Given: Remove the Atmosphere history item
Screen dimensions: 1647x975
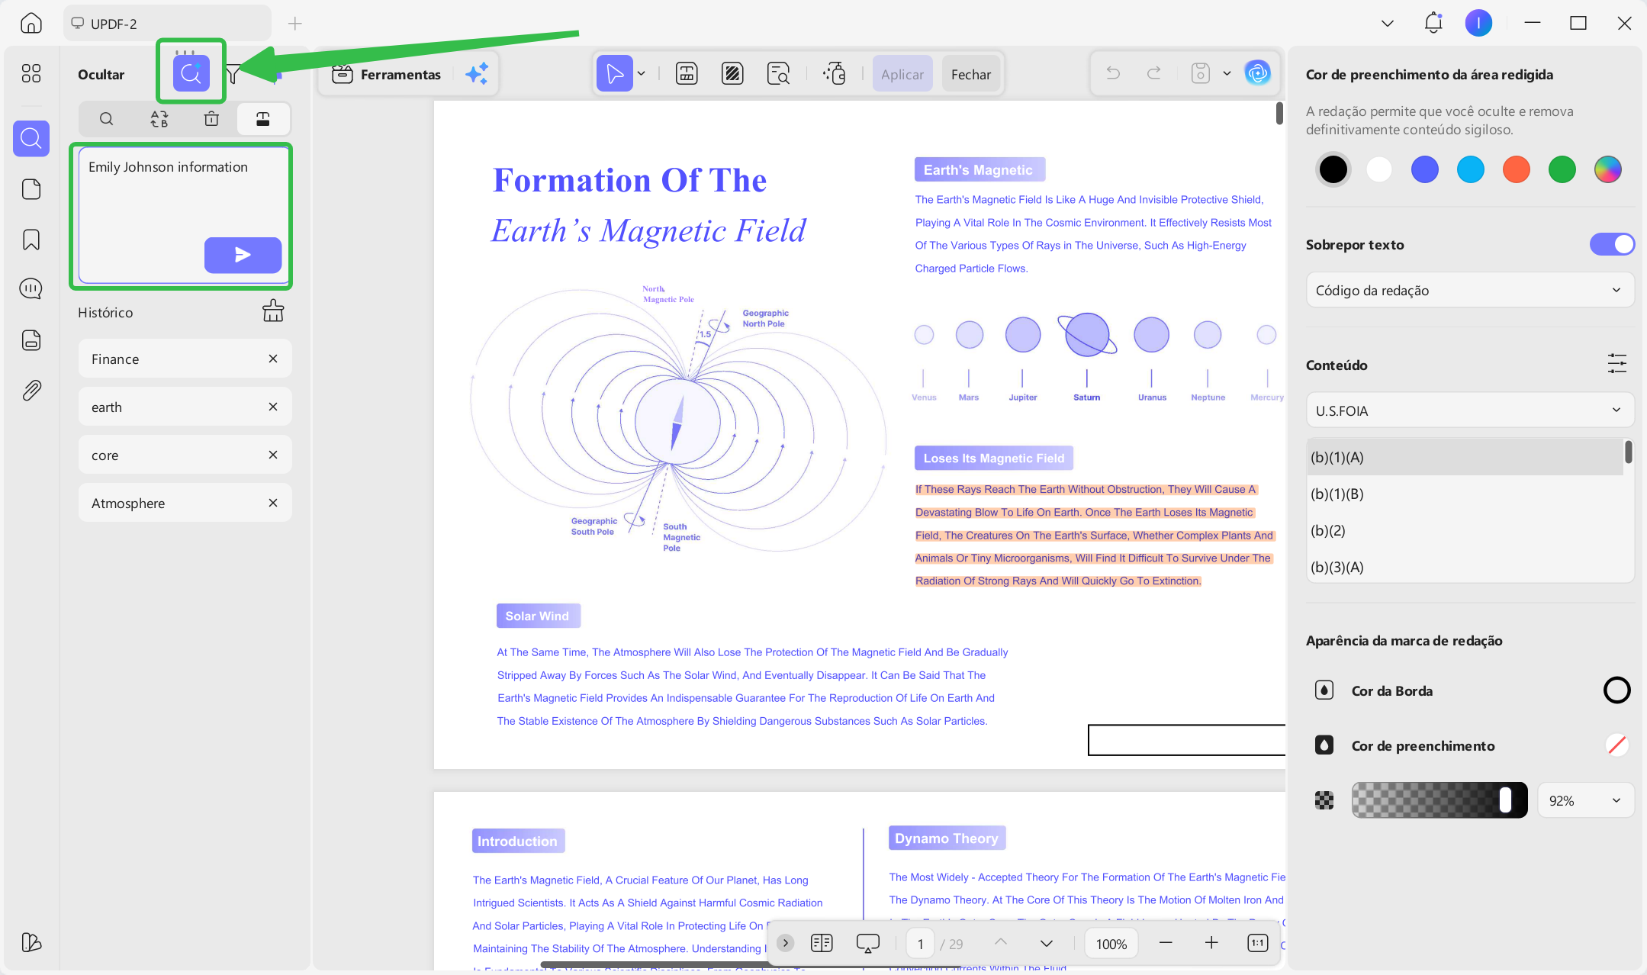Looking at the screenshot, I should point(273,503).
